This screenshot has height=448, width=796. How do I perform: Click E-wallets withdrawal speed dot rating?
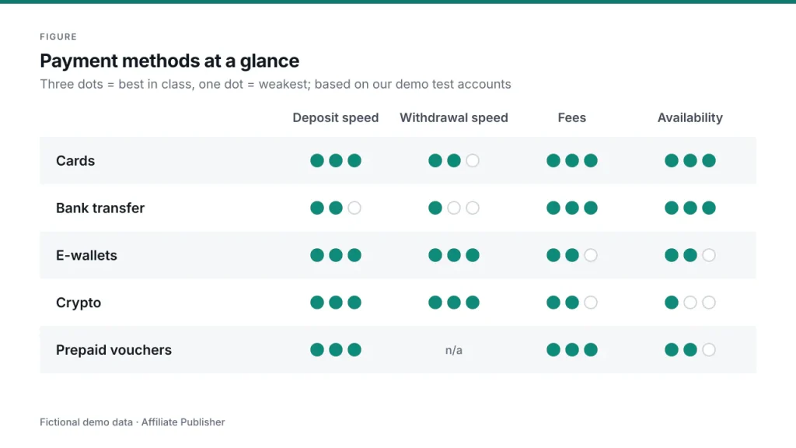(x=454, y=255)
